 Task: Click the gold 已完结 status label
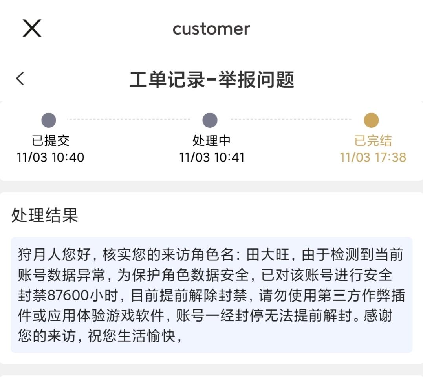373,141
